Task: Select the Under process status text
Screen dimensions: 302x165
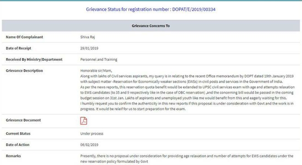Action: [x=92, y=133]
